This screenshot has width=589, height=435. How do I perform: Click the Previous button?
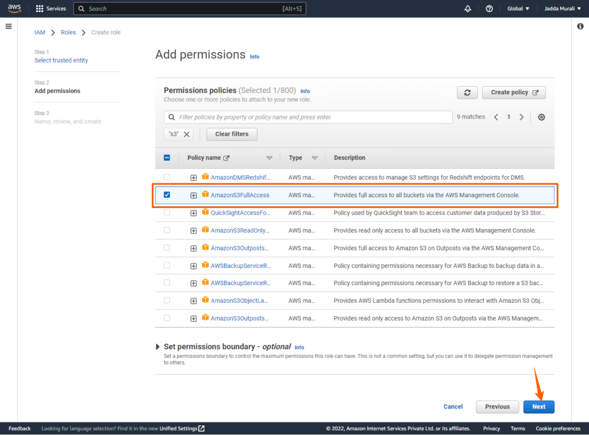(498, 407)
